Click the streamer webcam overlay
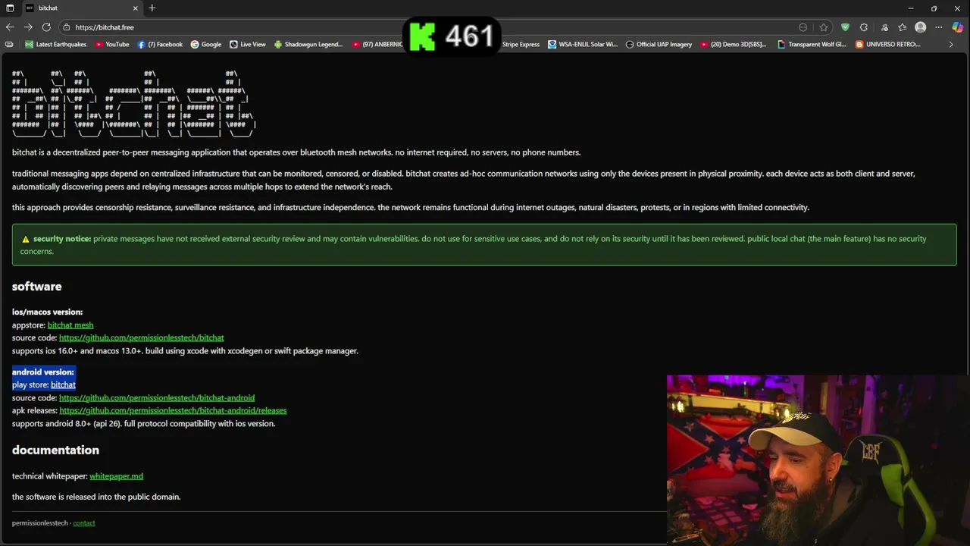The image size is (970, 546). [x=818, y=459]
